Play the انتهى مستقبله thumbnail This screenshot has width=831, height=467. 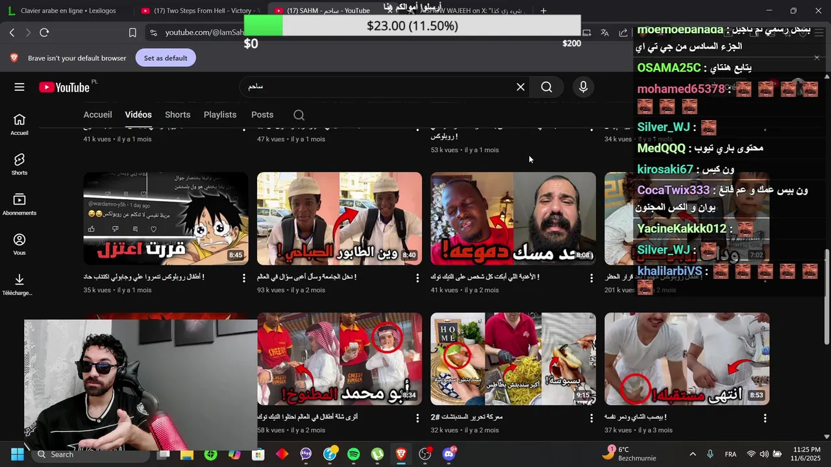(x=687, y=359)
